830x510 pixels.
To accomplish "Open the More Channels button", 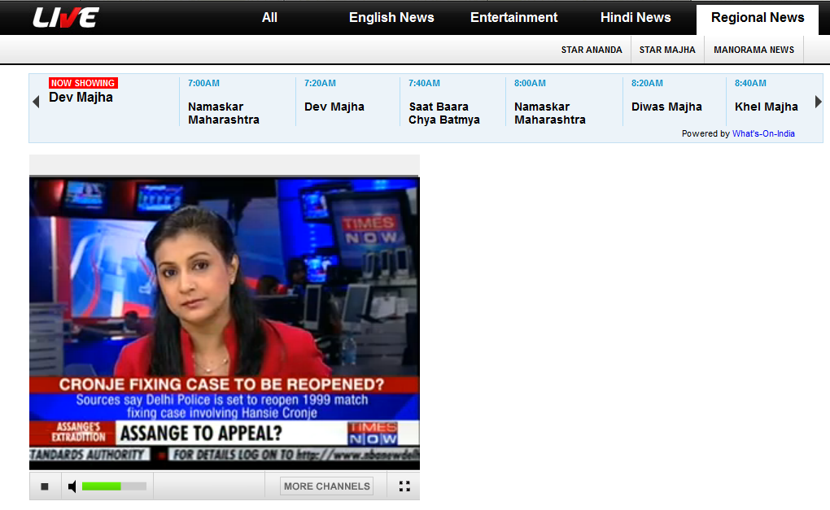I will 326,486.
